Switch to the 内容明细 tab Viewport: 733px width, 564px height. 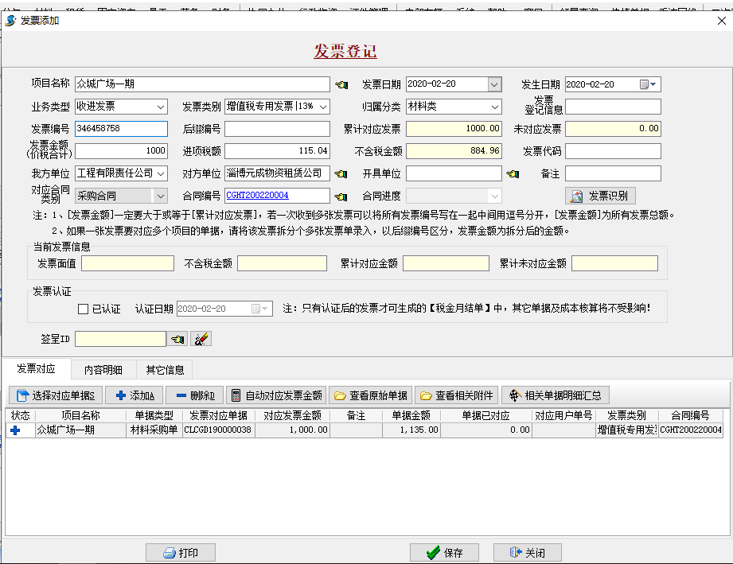coord(103,369)
